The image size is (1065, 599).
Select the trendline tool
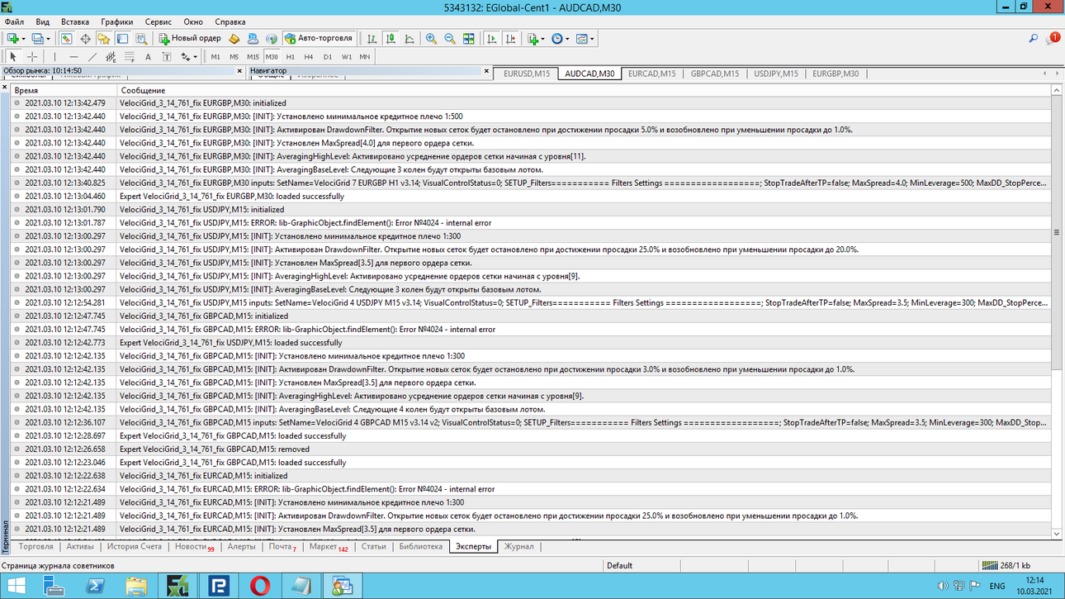click(x=92, y=57)
